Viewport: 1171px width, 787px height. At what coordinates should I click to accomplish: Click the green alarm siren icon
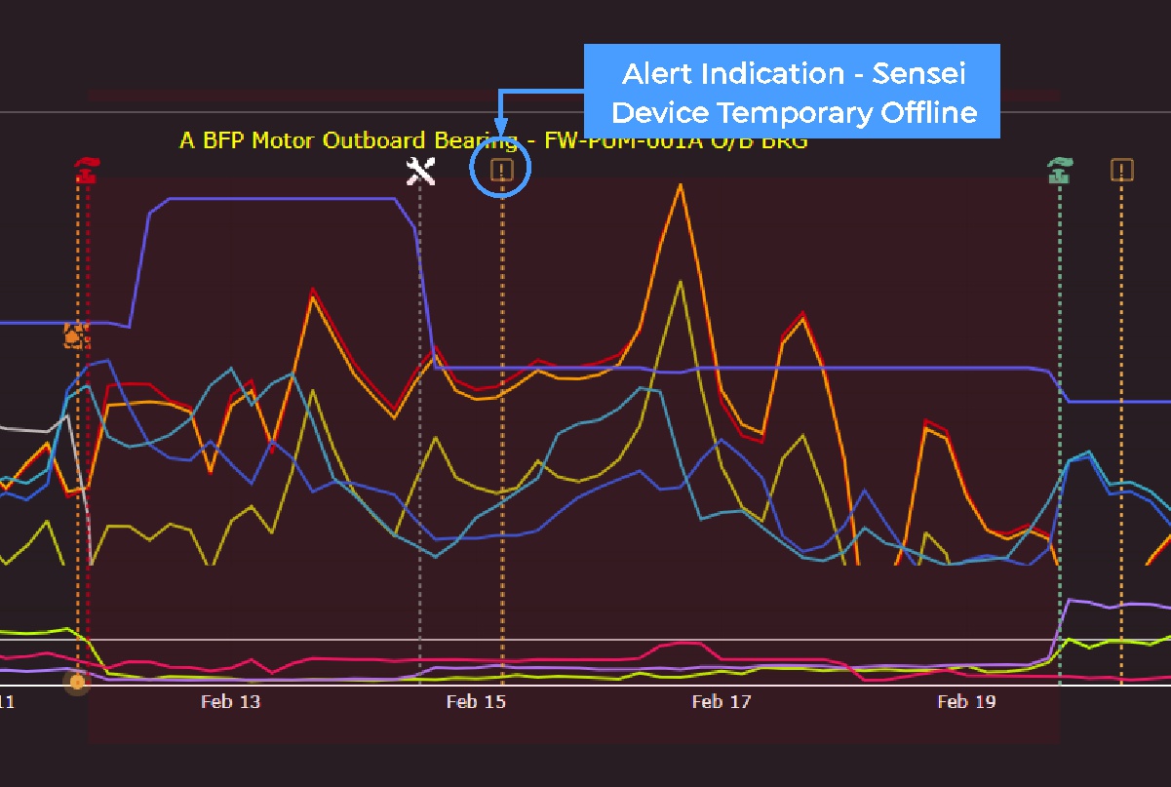pos(1060,171)
